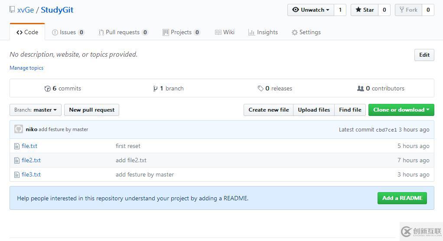Click the repository book icon beside xvGe

(12, 10)
